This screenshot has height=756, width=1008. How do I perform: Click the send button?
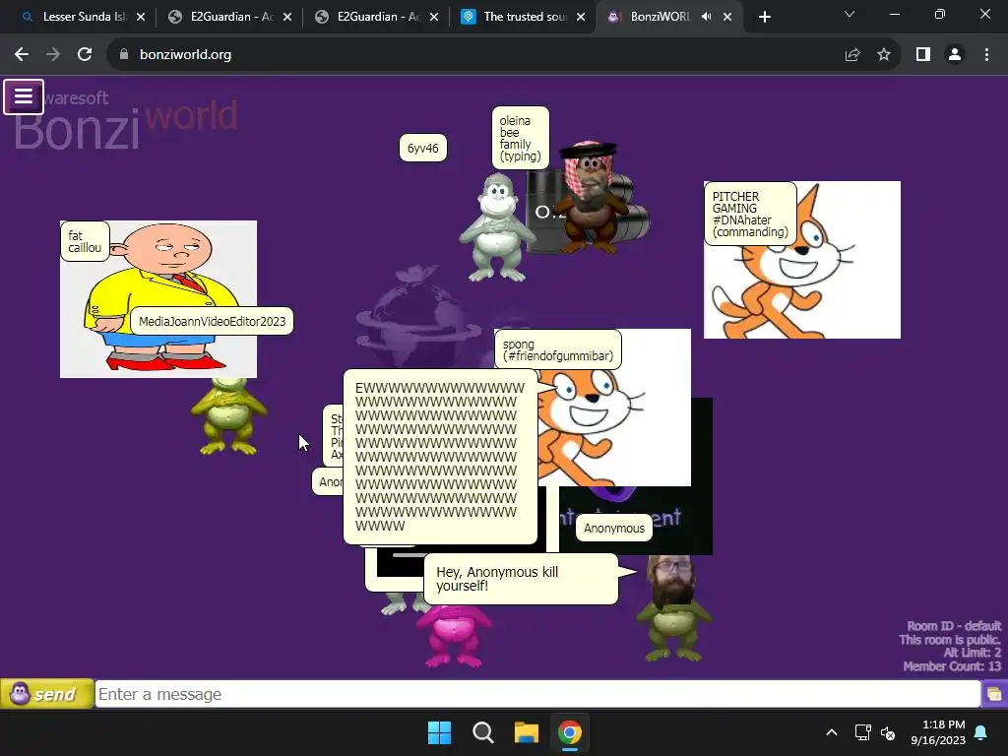[47, 694]
